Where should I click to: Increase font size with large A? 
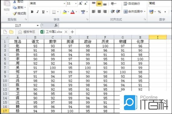point(80,4)
